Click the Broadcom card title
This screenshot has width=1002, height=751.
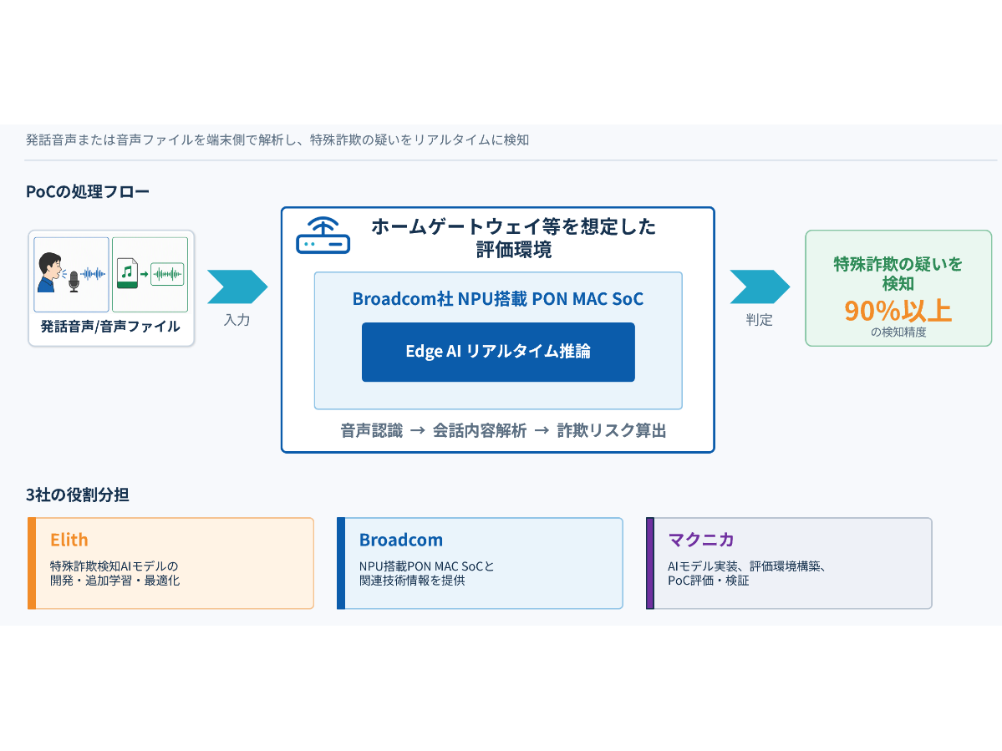pyautogui.click(x=400, y=540)
